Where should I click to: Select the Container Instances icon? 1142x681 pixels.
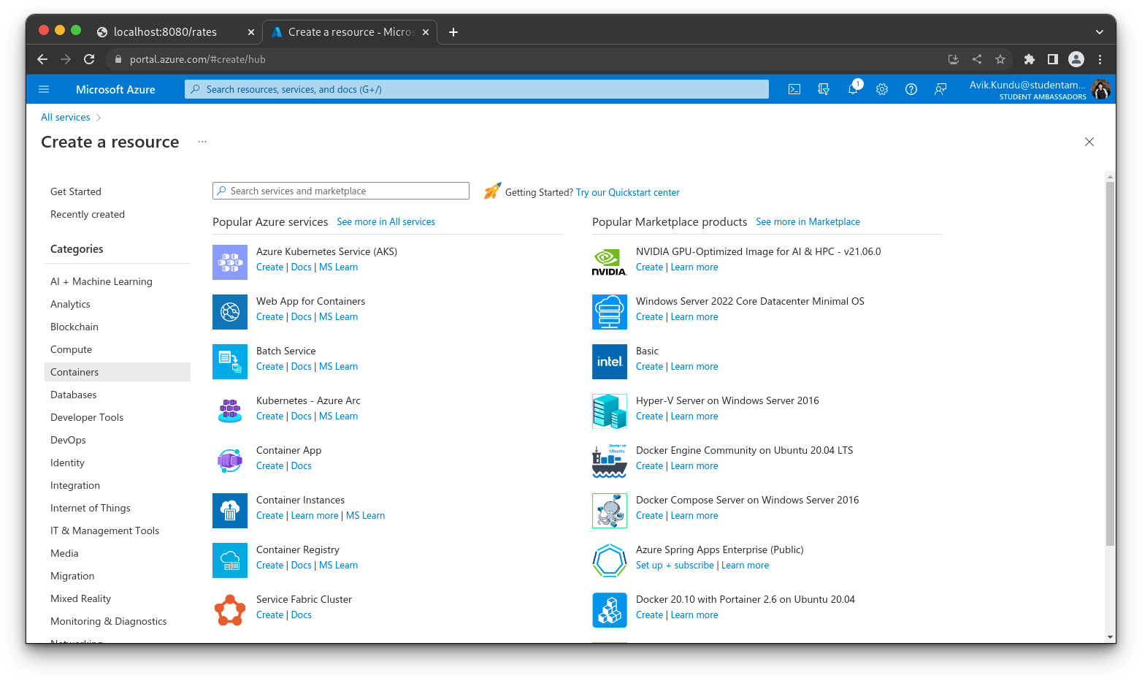[x=229, y=511]
